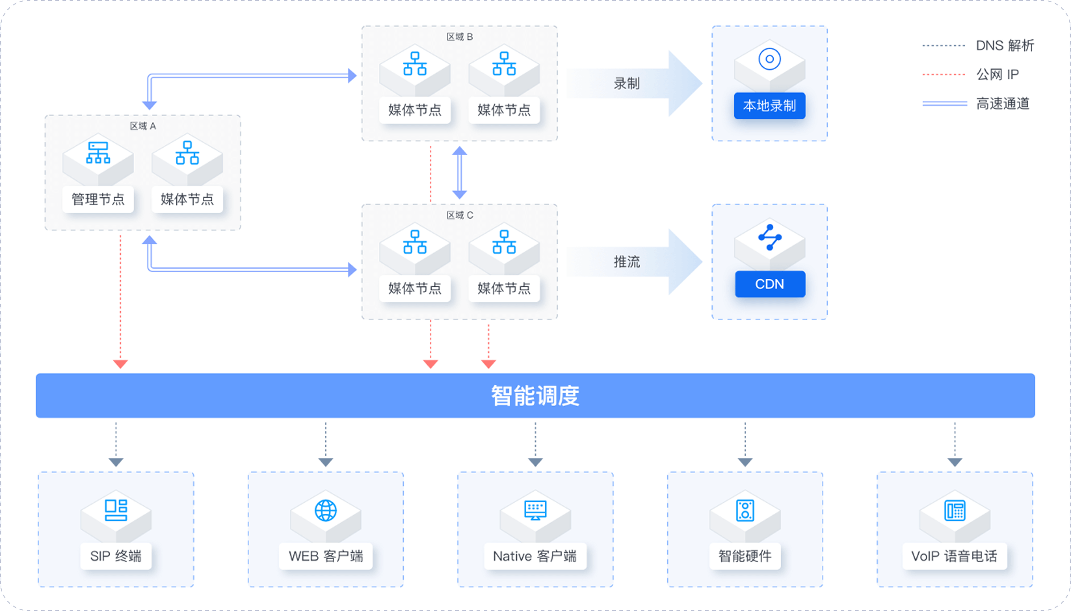This screenshot has height=611, width=1071.
Task: Click the 本地录制 blue button
Action: pyautogui.click(x=770, y=106)
